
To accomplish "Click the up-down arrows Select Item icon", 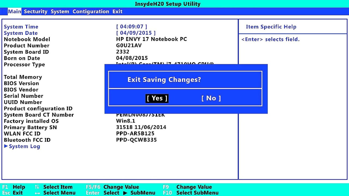I will (37, 187).
